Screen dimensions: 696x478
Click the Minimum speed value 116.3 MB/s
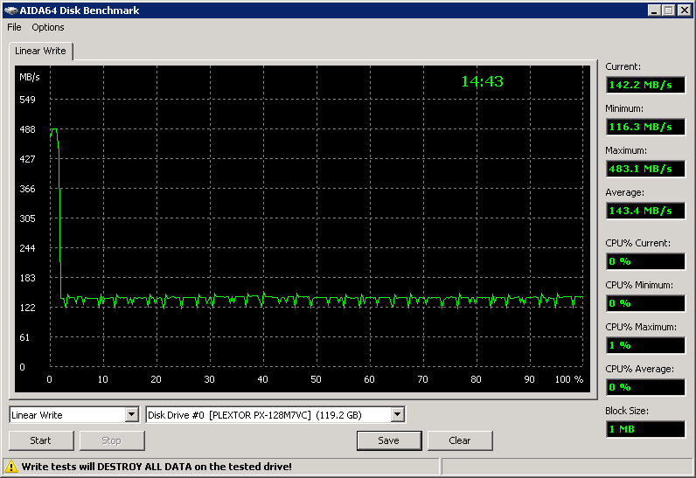click(x=645, y=127)
